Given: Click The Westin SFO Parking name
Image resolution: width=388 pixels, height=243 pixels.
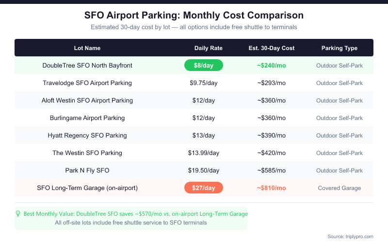Looking at the screenshot, I should (x=87, y=153).
